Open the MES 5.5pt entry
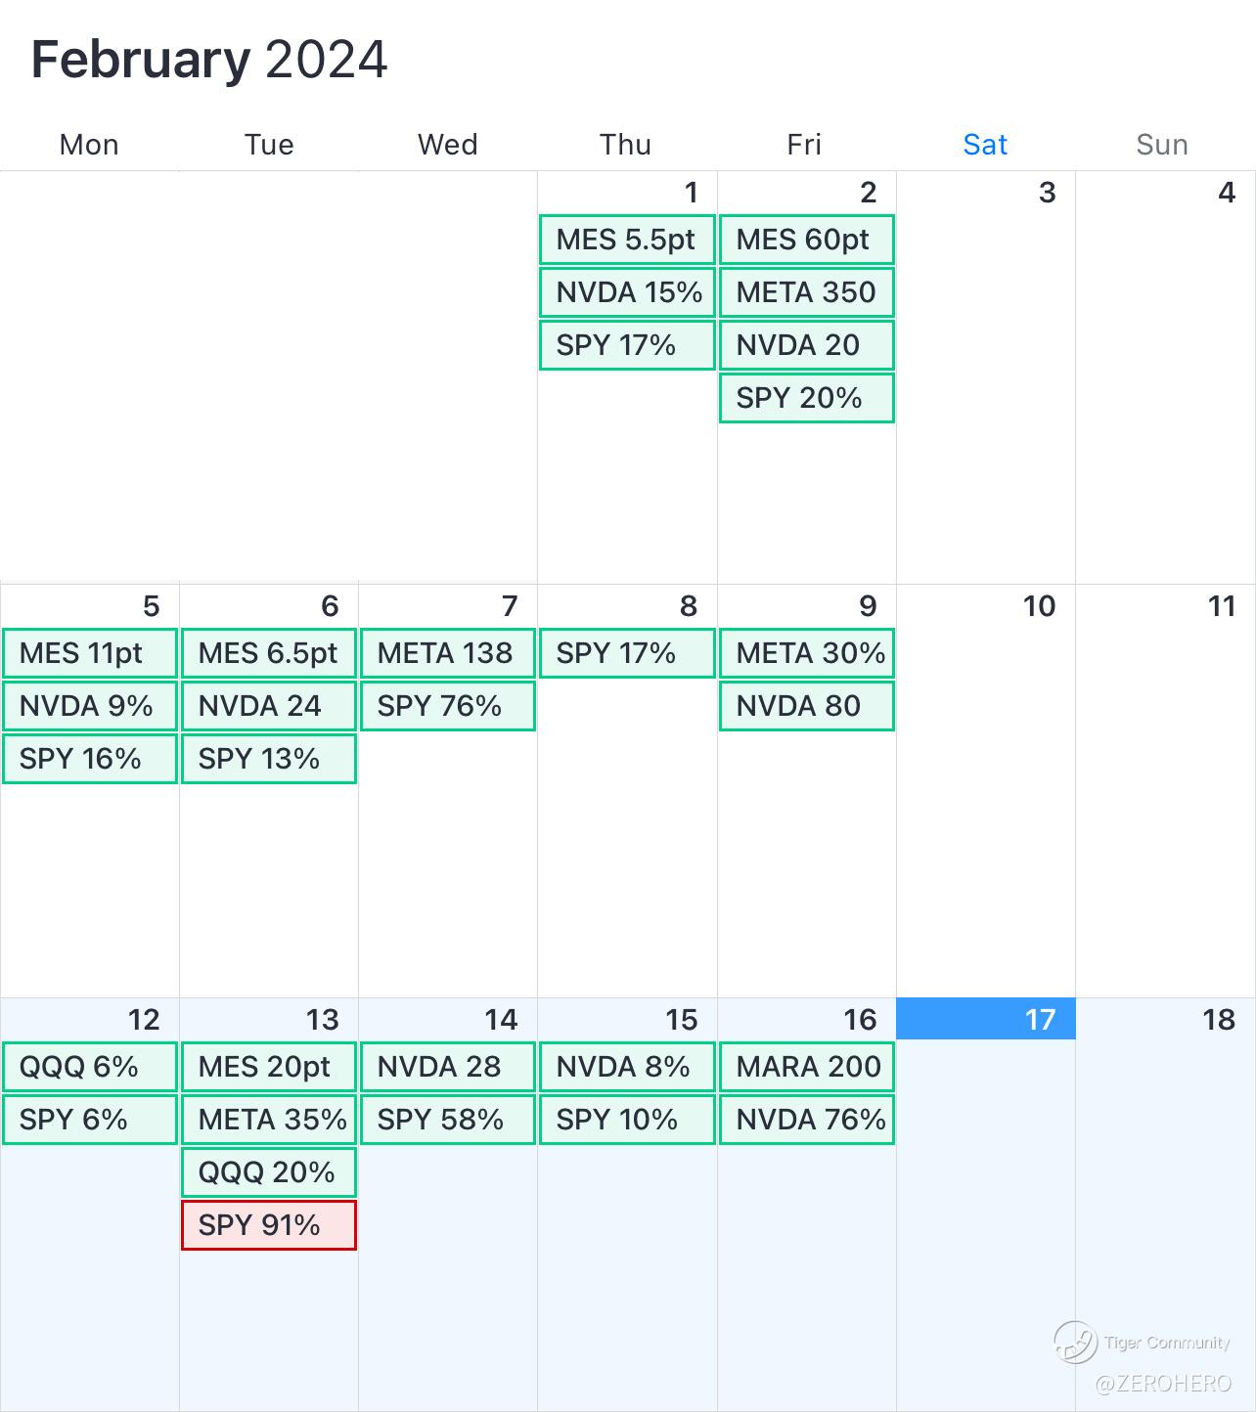This screenshot has height=1412, width=1256. click(627, 240)
